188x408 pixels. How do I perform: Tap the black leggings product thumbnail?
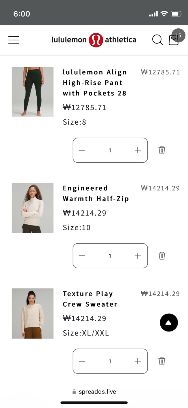pyautogui.click(x=32, y=92)
